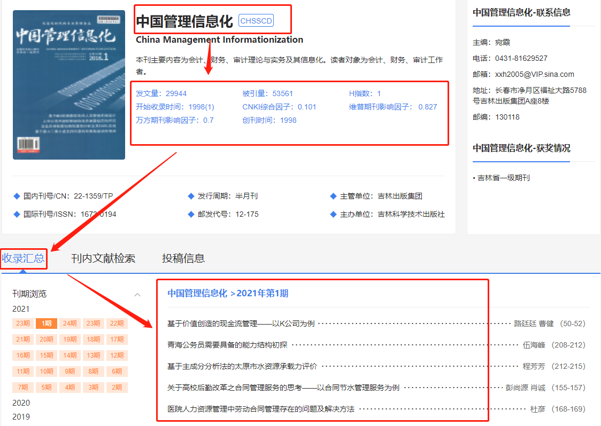Open issue 19期

[70, 340]
